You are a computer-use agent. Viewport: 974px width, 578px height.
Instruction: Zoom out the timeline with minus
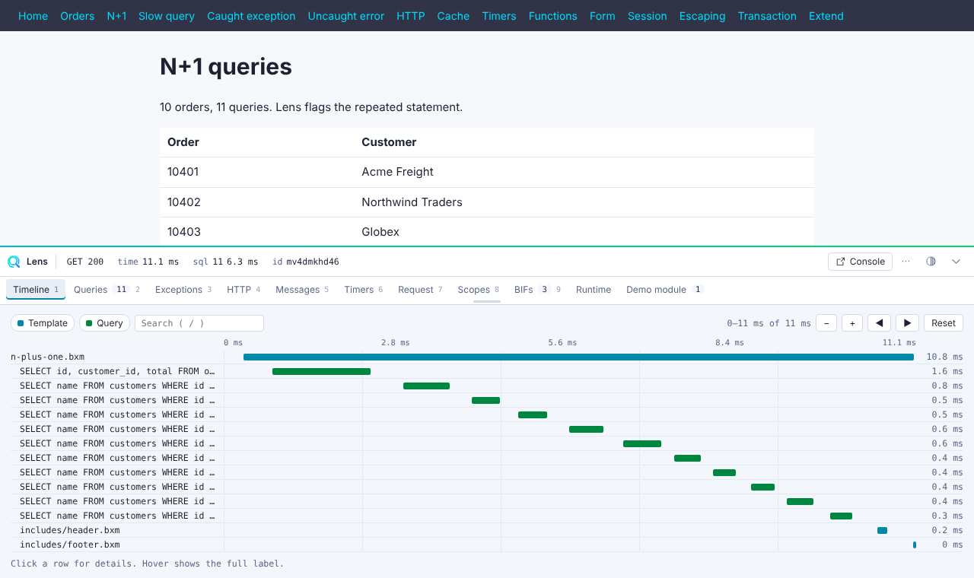826,323
